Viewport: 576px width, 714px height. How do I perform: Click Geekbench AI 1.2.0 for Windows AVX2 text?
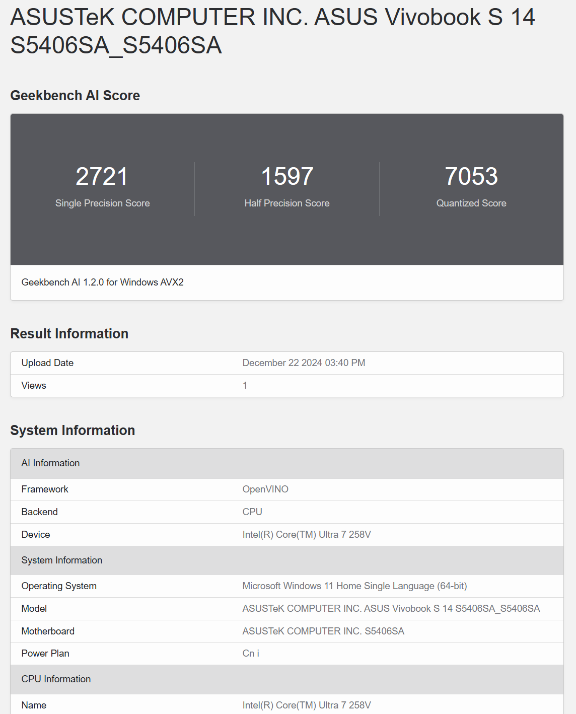pyautogui.click(x=103, y=282)
